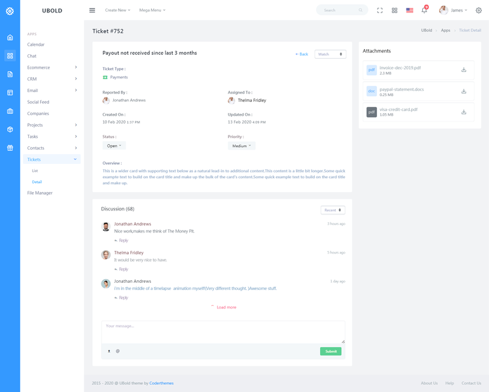This screenshot has width=489, height=392.
Task: Expand the Ecommerce sidebar section
Action: (52, 67)
